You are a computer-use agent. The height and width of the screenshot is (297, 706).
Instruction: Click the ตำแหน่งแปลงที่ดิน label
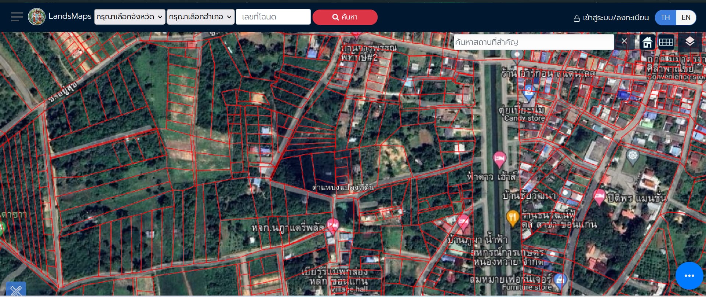click(x=343, y=187)
